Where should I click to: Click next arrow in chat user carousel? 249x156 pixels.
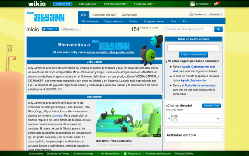point(218,118)
